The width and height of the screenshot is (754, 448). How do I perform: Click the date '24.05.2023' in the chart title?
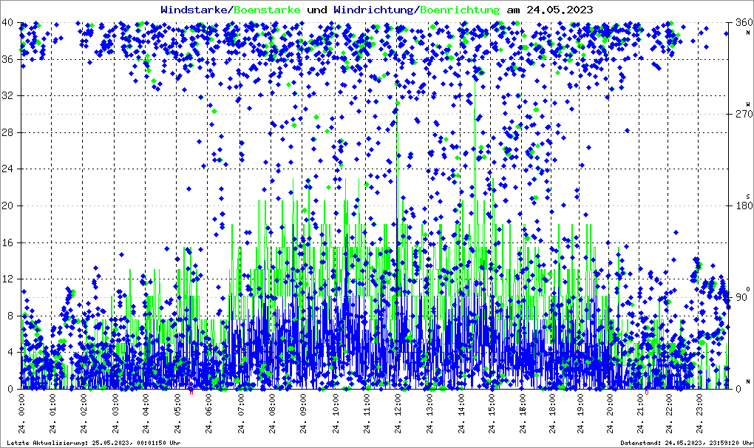pos(560,10)
